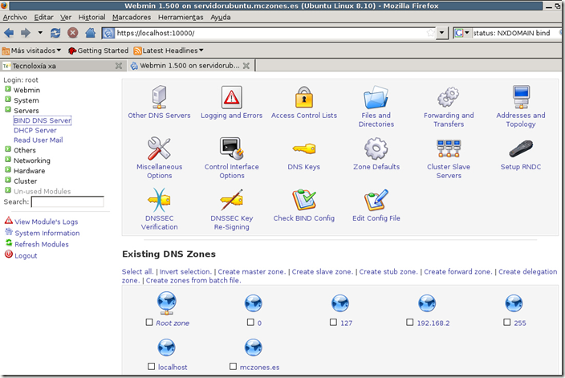Image resolution: width=565 pixels, height=378 pixels.
Task: Check the zone 0 checkbox
Action: pos(250,322)
